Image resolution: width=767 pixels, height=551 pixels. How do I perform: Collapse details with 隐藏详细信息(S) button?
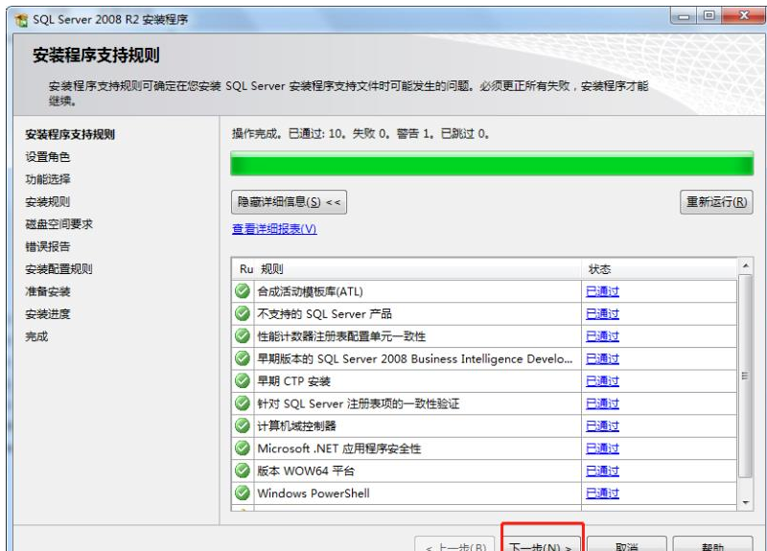coord(290,202)
